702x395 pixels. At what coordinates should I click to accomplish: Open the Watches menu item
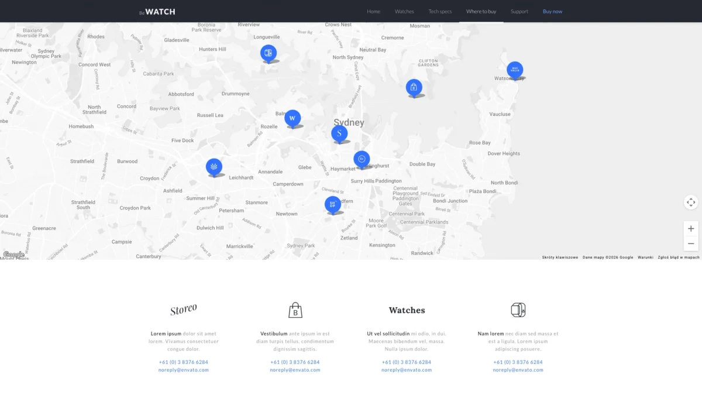click(404, 12)
